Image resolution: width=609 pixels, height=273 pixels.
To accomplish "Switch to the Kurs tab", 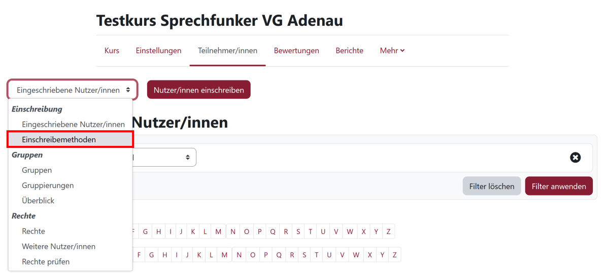I will point(112,51).
